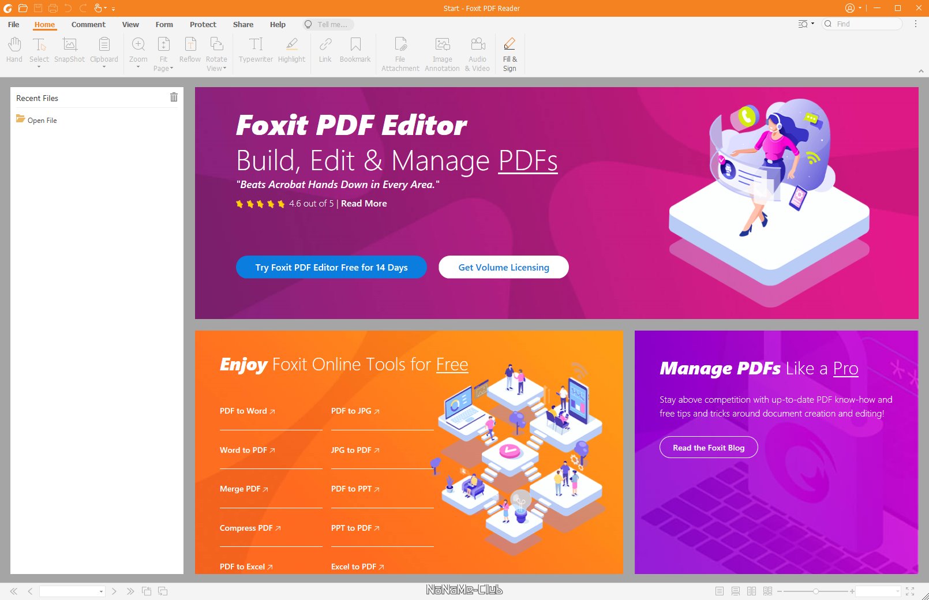Click the Find search field

(867, 24)
